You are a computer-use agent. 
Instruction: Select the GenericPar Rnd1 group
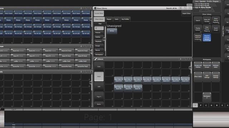click(66, 66)
